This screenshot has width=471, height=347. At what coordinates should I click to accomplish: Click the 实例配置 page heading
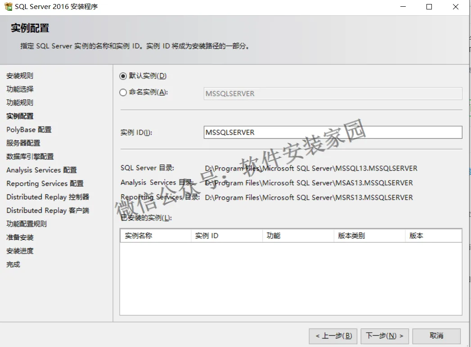30,28
